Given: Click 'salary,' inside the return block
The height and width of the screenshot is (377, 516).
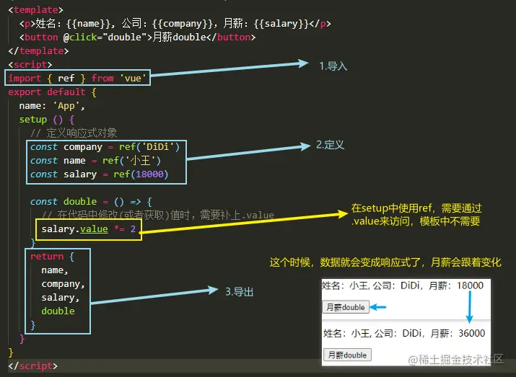Looking at the screenshot, I should [60, 298].
